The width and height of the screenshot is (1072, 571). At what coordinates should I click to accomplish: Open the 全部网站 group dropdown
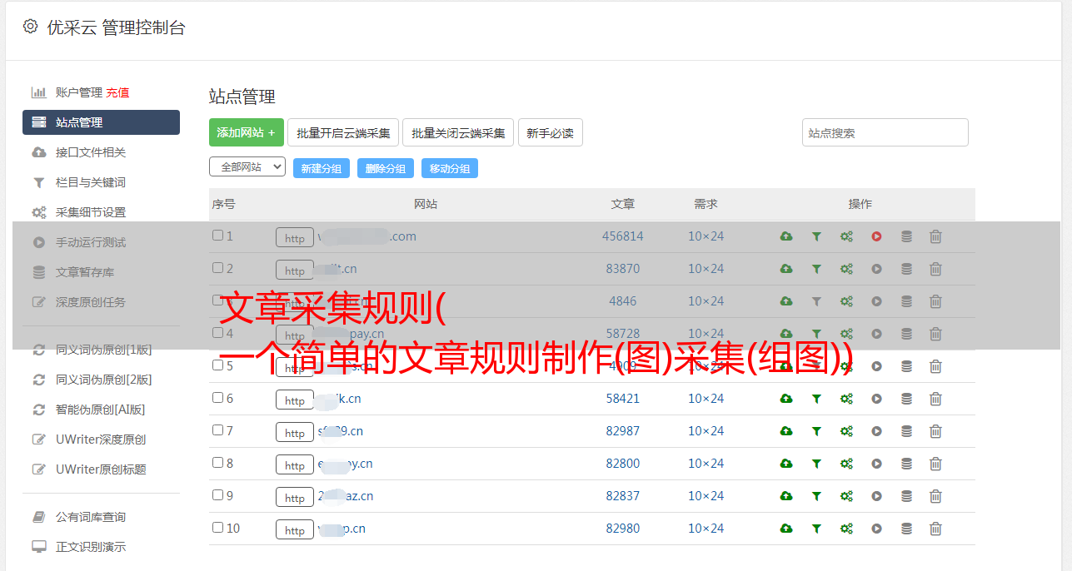pyautogui.click(x=247, y=167)
